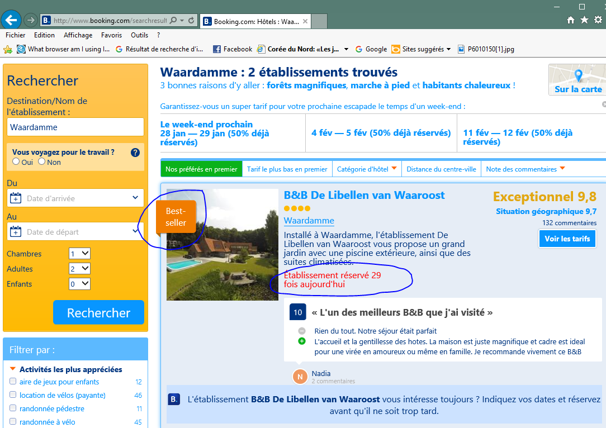This screenshot has height=428, width=606.
Task: Open 'B&B De Libellen van Waaroost' hotel title link
Action: pos(364,195)
